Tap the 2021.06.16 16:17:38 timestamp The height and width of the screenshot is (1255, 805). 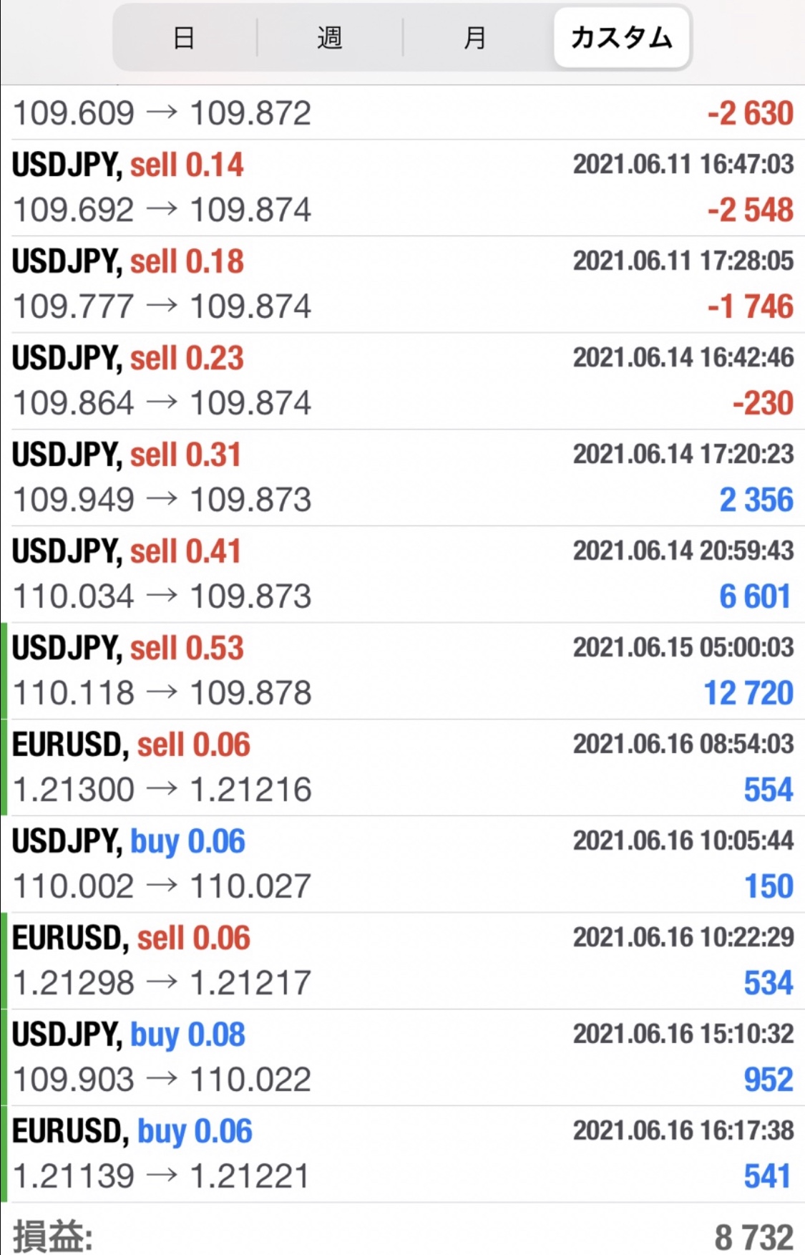coord(683,1130)
